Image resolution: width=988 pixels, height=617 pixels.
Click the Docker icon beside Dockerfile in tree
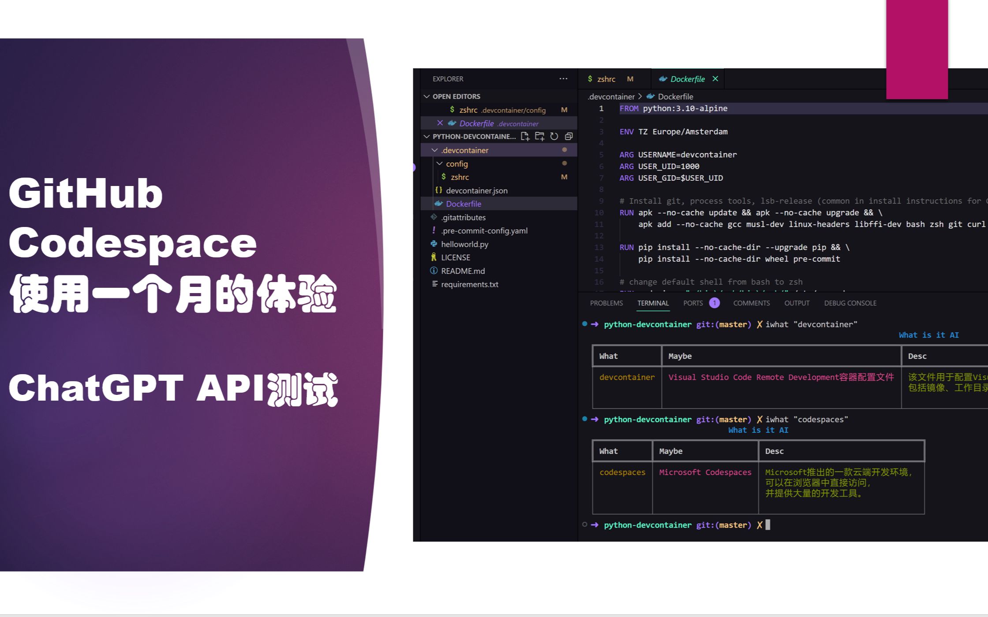(438, 204)
